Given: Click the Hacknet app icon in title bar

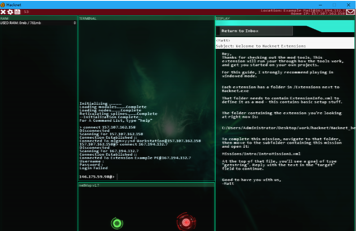Looking at the screenshot, I should (3, 5).
